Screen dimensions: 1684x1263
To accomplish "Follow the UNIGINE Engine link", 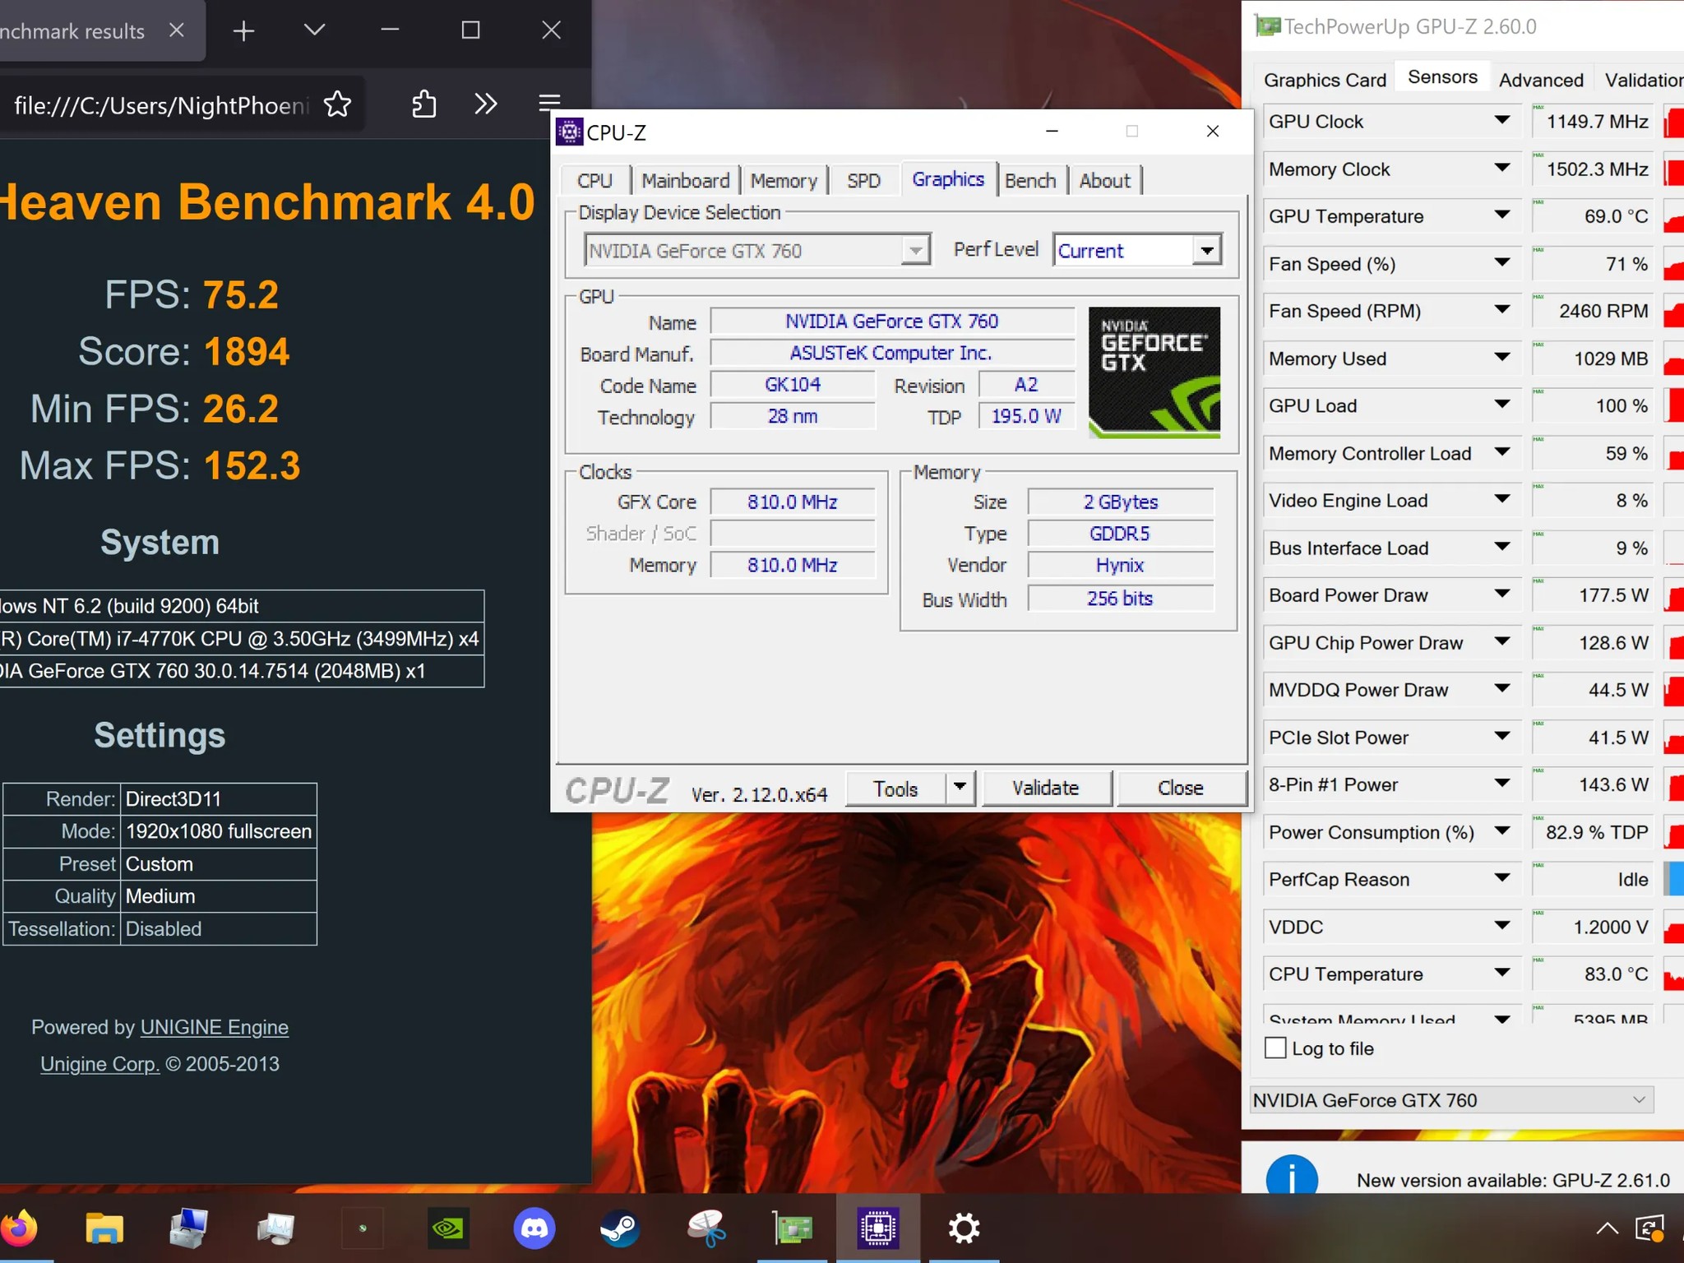I will pyautogui.click(x=214, y=1026).
